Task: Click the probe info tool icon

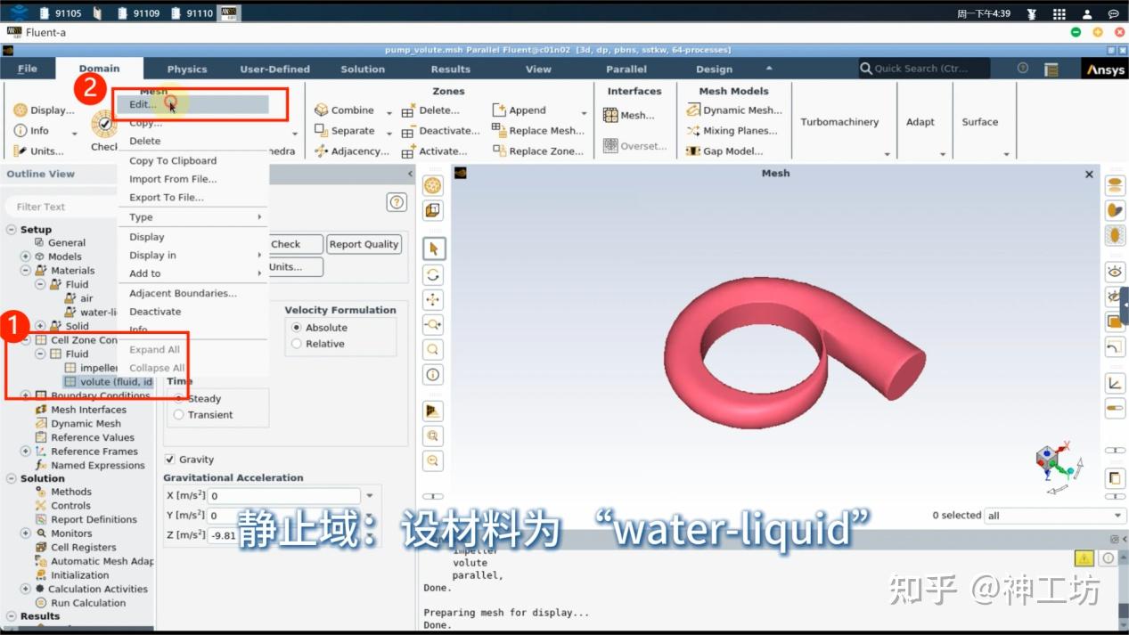Action: [433, 374]
